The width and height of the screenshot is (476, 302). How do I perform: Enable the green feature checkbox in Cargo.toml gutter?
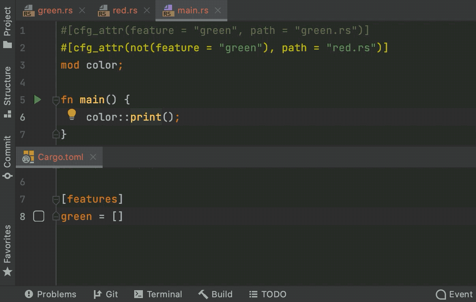coord(39,216)
